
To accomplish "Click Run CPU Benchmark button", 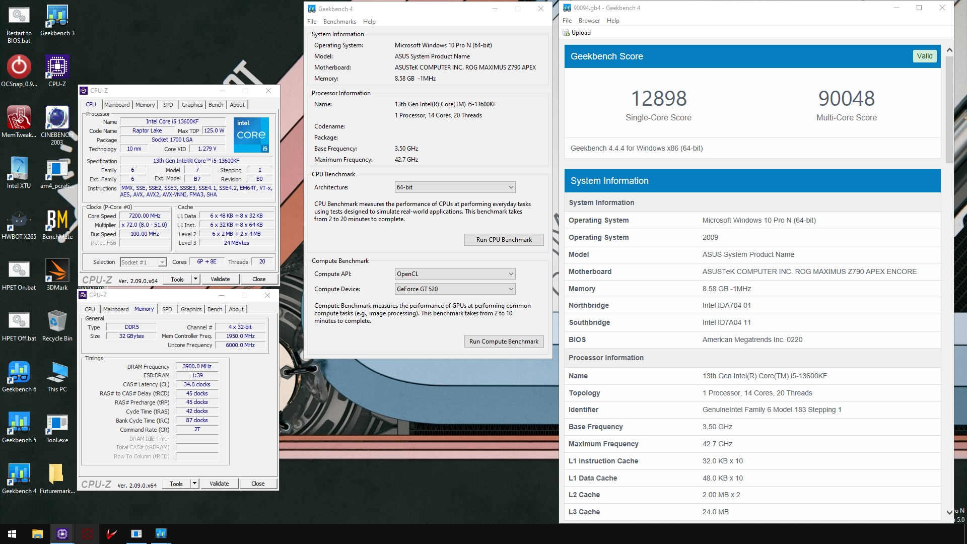I will [x=504, y=240].
